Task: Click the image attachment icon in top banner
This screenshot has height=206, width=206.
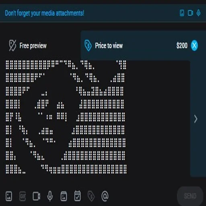Action: pos(182,13)
